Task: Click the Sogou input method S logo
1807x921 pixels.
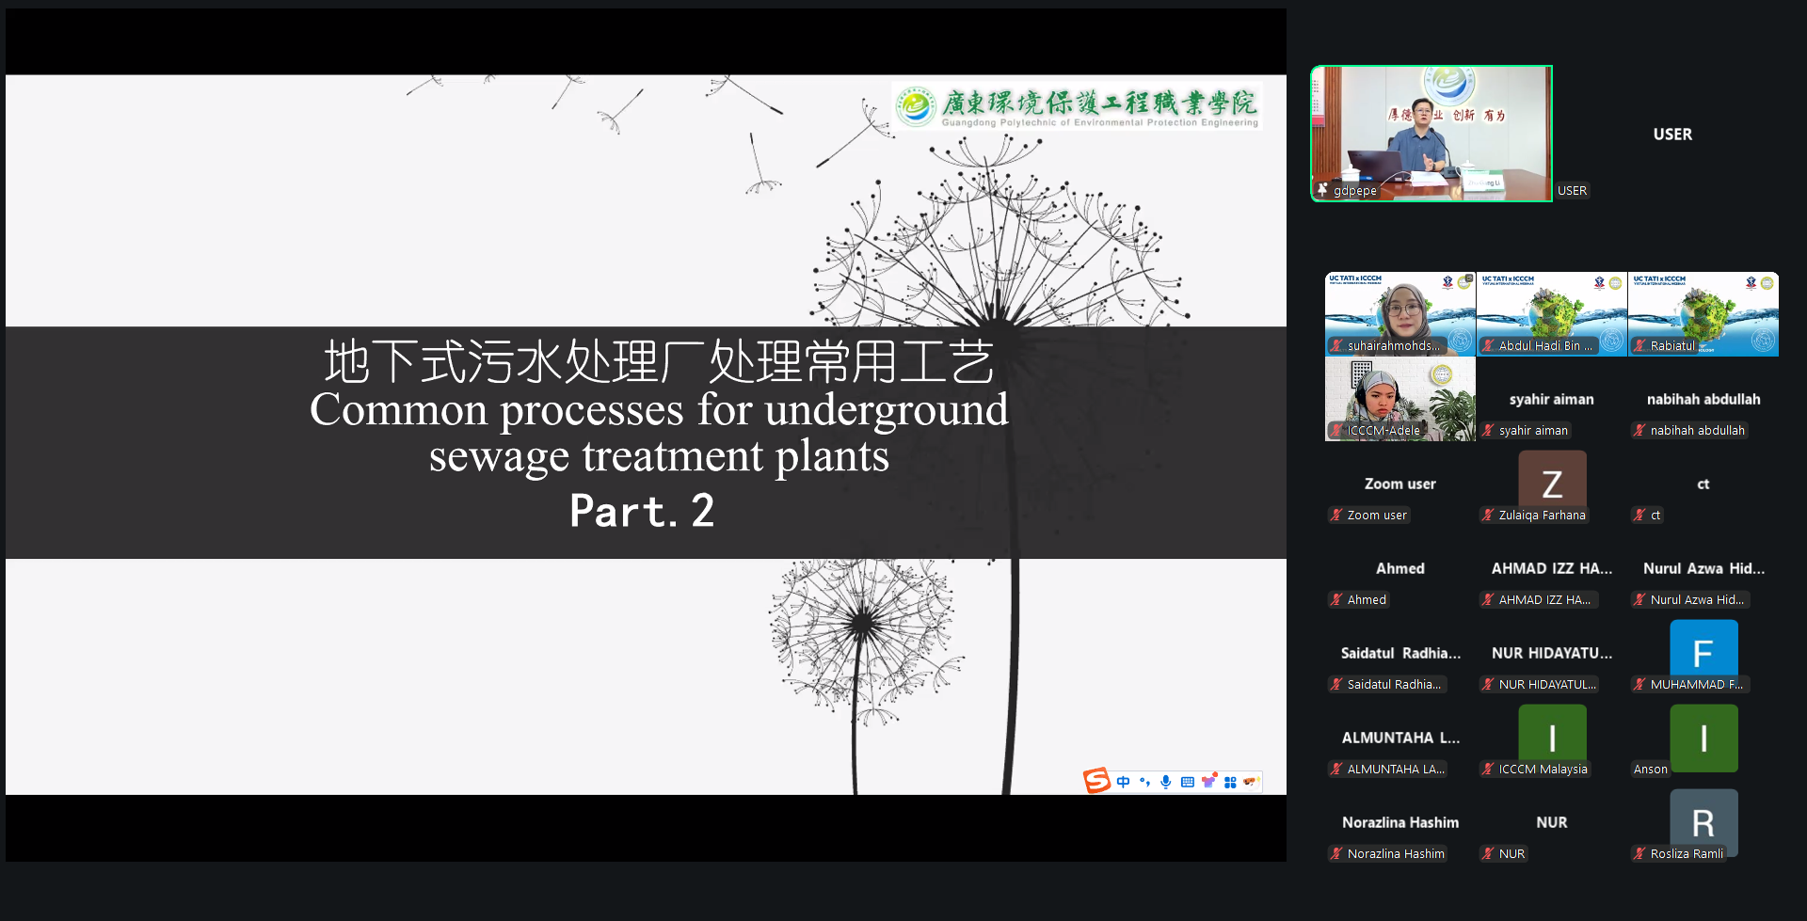Action: 1096,781
